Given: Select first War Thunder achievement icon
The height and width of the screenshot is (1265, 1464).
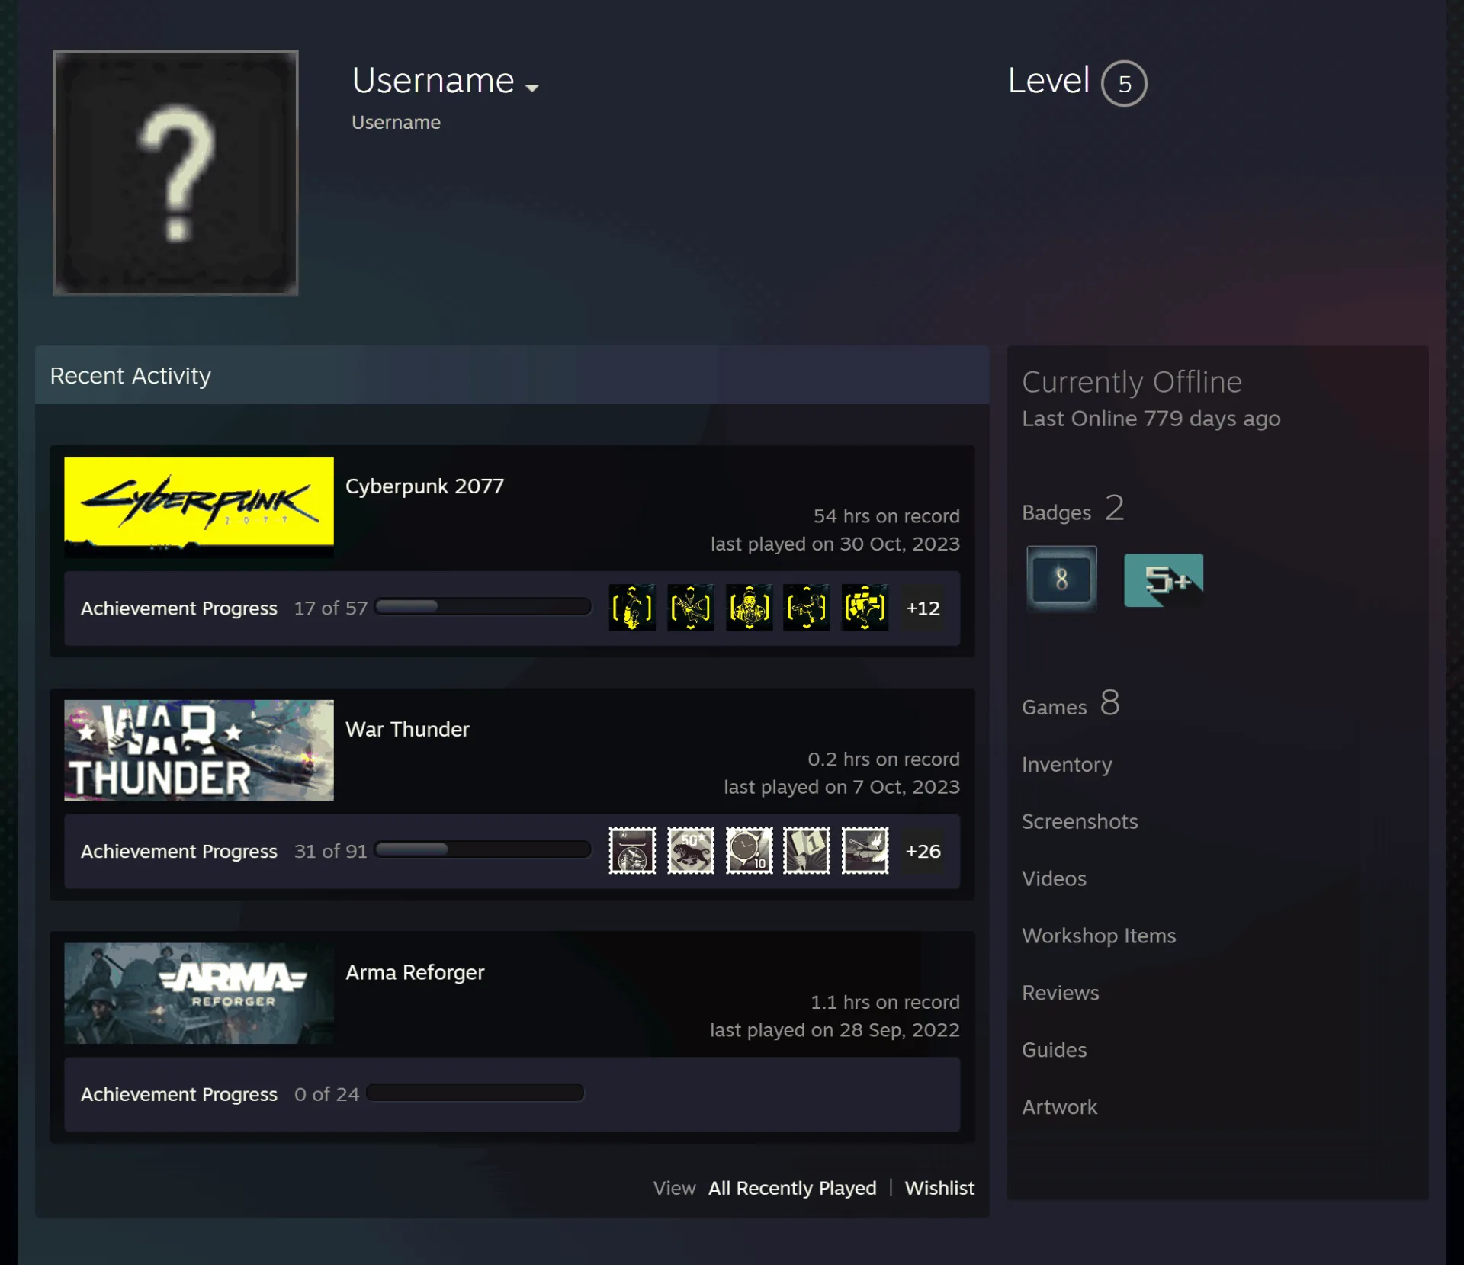Looking at the screenshot, I should [632, 850].
